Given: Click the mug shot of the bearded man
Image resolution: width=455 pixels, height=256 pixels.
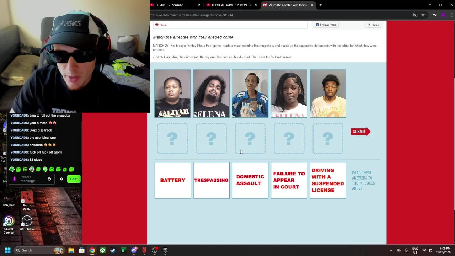Looking at the screenshot, I should click(x=212, y=94).
